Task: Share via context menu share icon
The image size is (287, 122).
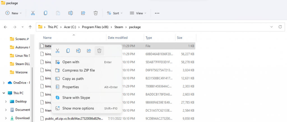Action: [x=89, y=51]
